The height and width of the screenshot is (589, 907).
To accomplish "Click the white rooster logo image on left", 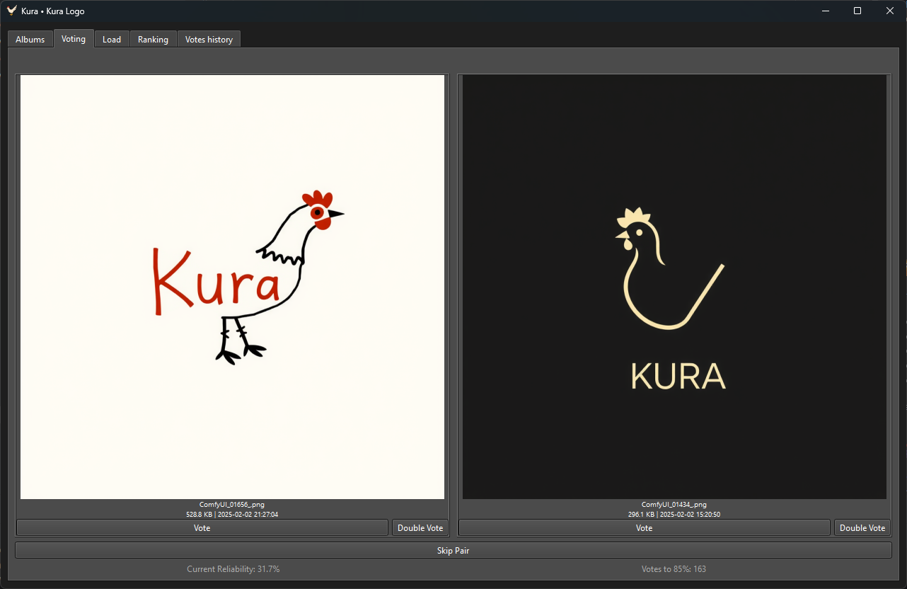I will (x=232, y=287).
